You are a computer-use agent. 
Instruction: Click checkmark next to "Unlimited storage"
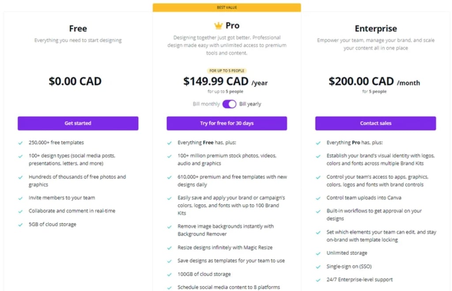click(x=318, y=253)
